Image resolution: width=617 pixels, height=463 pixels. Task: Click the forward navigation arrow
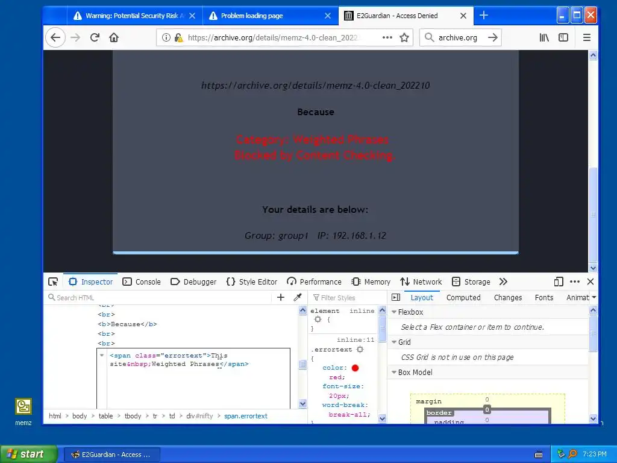tap(75, 38)
